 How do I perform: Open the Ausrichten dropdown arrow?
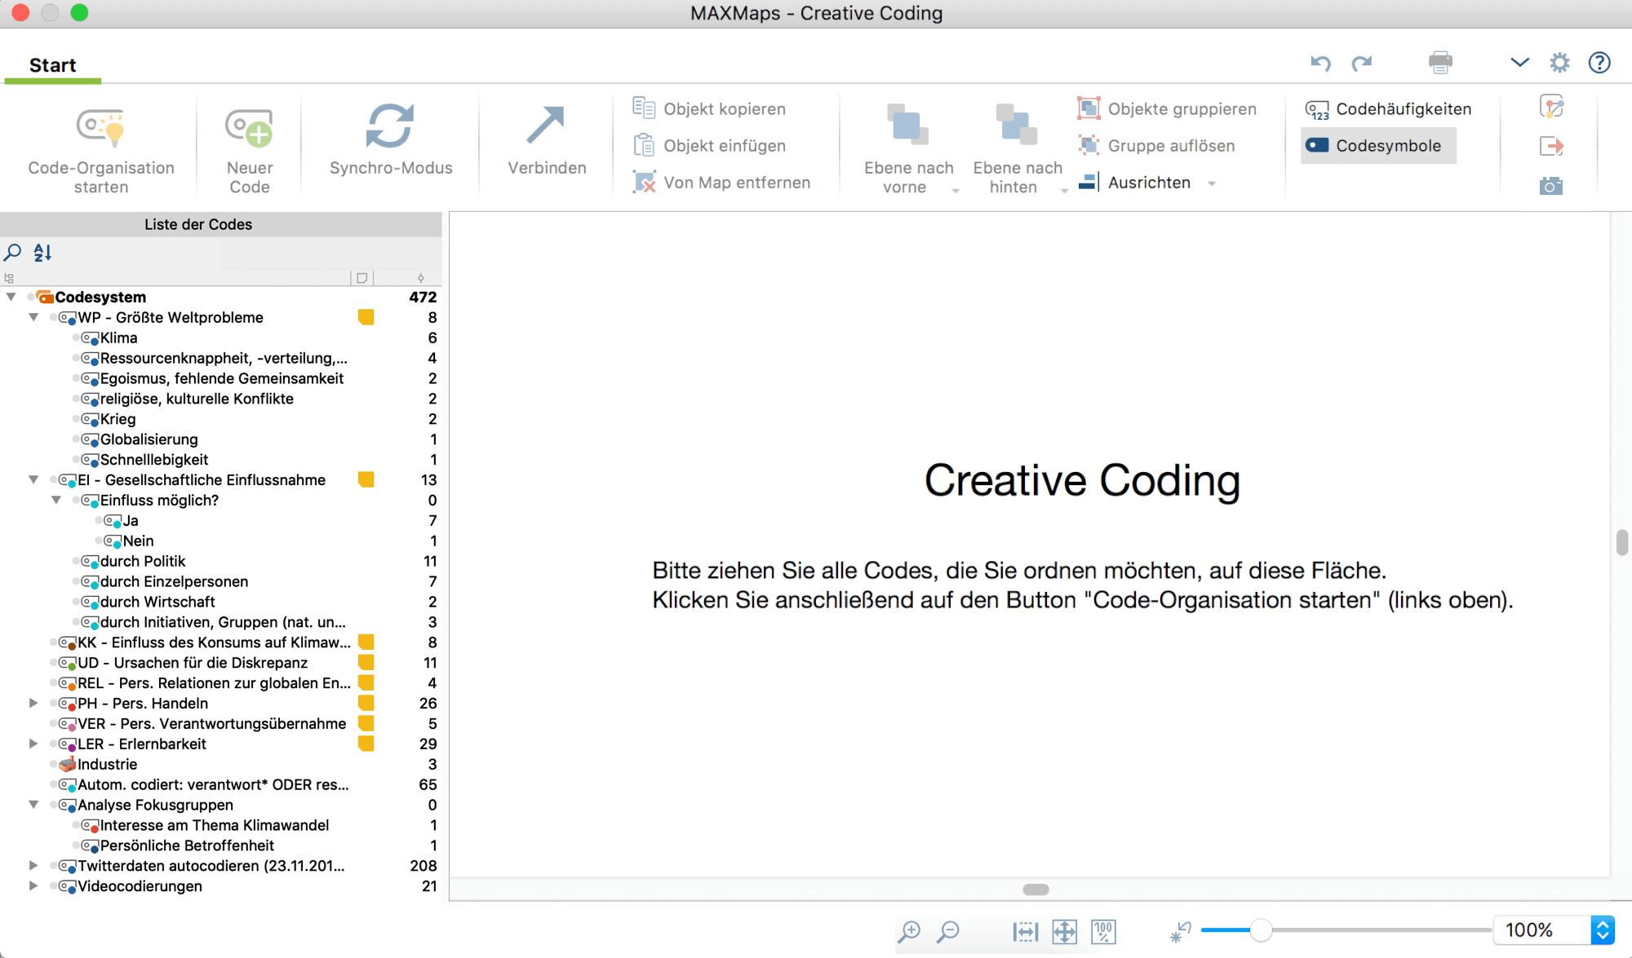1212,183
